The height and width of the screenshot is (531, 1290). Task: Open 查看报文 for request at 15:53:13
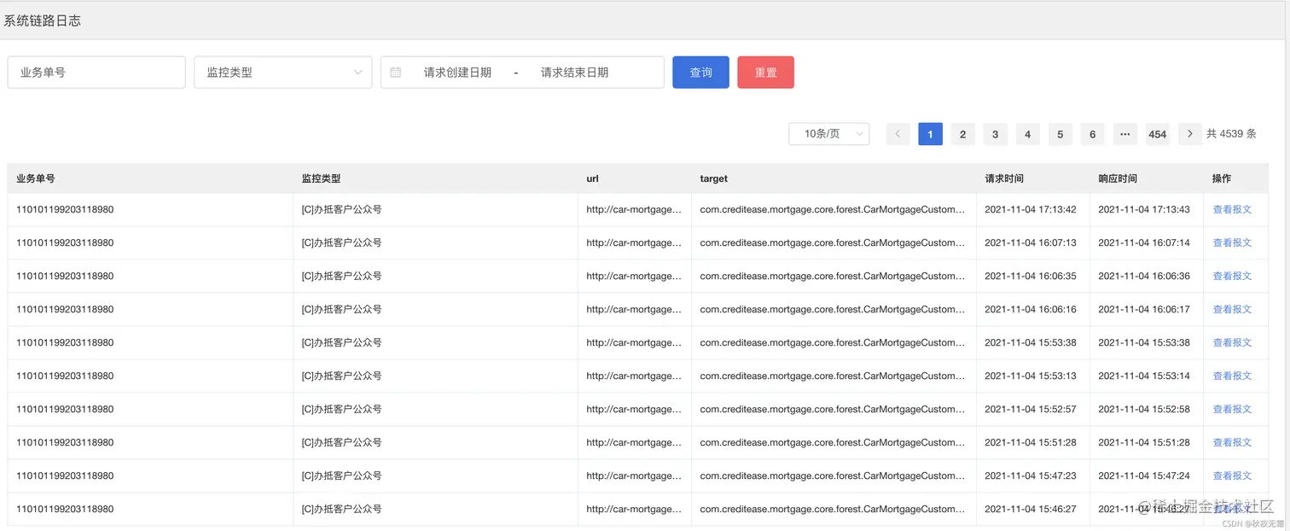tap(1232, 376)
